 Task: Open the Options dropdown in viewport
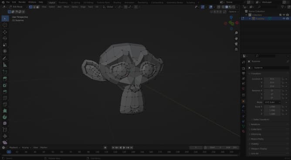[233, 12]
